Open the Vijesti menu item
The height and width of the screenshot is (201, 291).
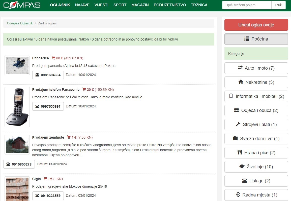click(101, 5)
